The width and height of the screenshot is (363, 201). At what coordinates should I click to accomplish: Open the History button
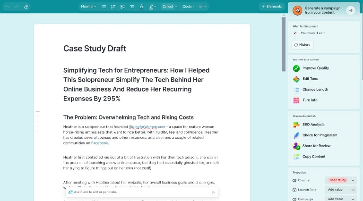tap(302, 45)
